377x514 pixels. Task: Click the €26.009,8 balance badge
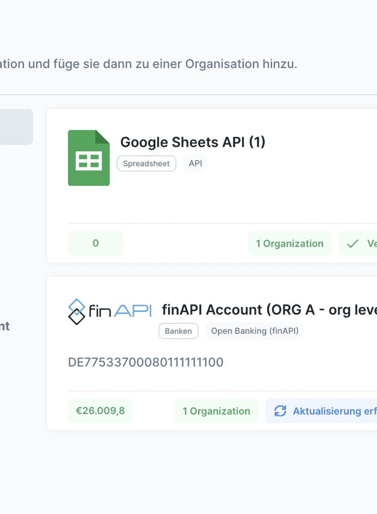click(x=100, y=411)
